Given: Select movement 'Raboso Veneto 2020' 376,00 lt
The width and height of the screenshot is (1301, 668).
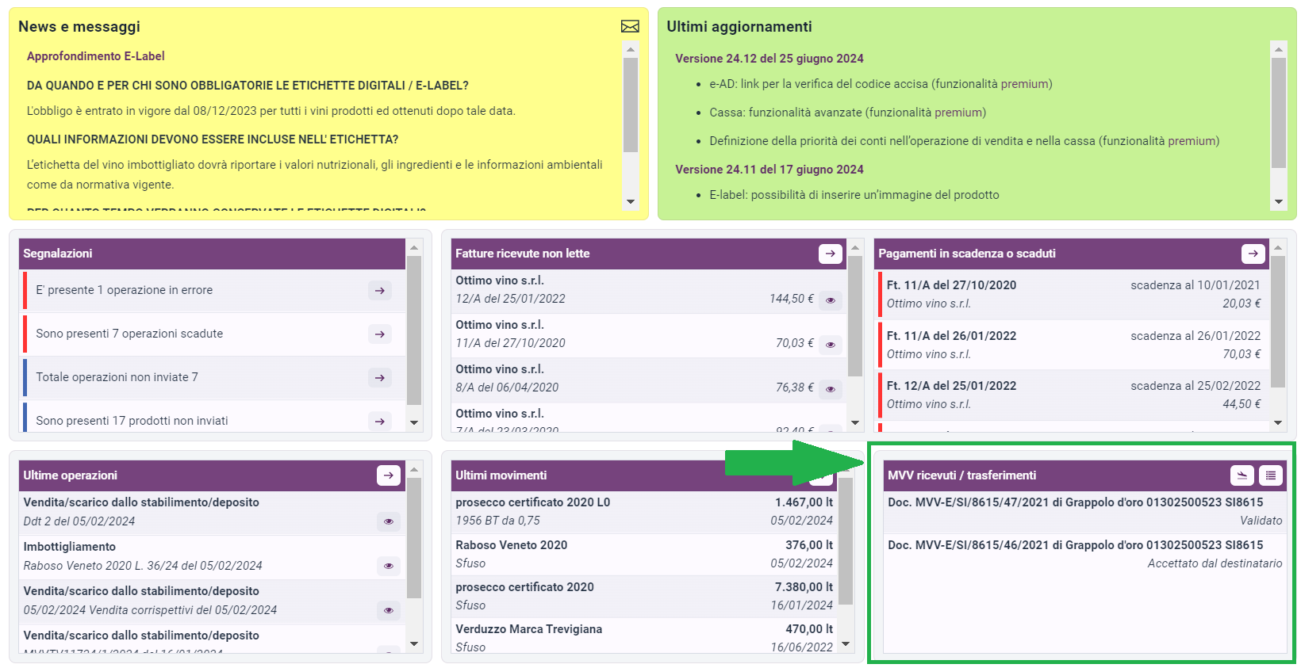Looking at the screenshot, I should [644, 555].
